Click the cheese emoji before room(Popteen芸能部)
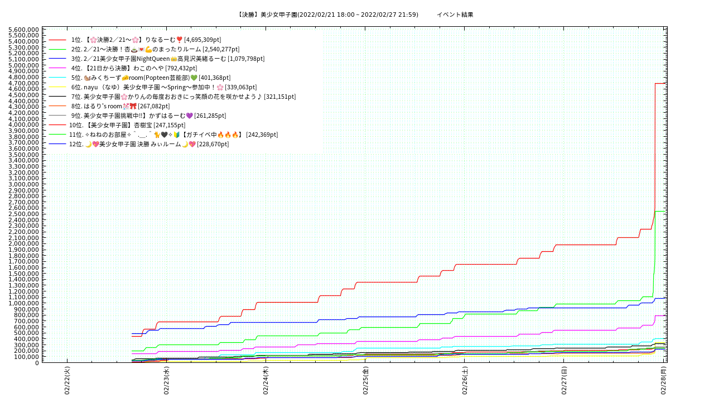Viewport: 714px width, 402px height. [125, 78]
